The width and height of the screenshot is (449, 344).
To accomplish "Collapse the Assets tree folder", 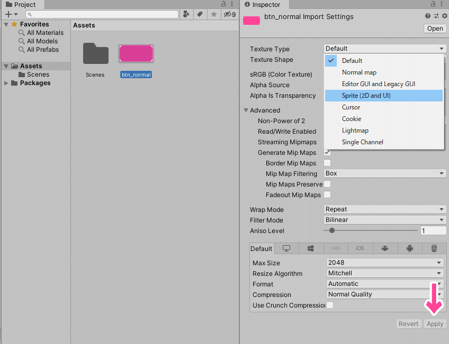I will (6, 66).
